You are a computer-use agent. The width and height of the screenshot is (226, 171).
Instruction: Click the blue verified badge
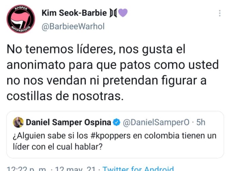pos(116,123)
